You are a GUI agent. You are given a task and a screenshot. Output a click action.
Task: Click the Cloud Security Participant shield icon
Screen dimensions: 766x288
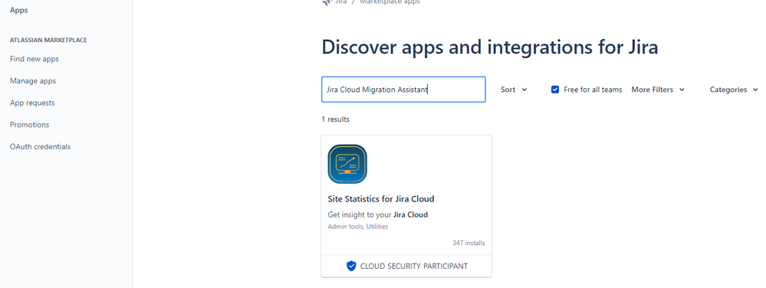(x=351, y=266)
